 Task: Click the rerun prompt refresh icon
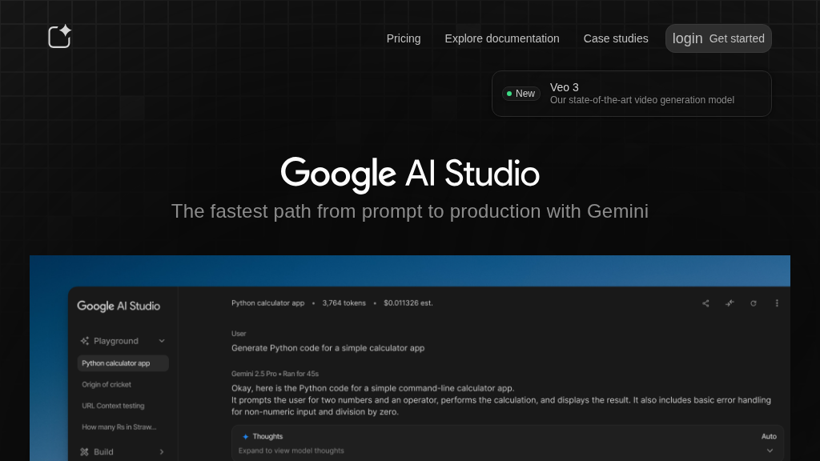coord(754,303)
